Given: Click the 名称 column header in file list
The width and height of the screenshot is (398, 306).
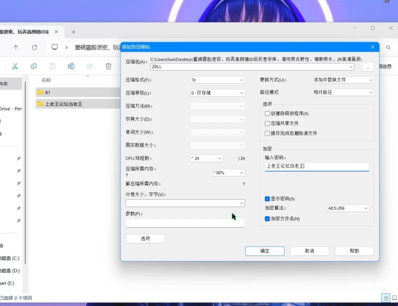Looking at the screenshot, I should [46, 80].
